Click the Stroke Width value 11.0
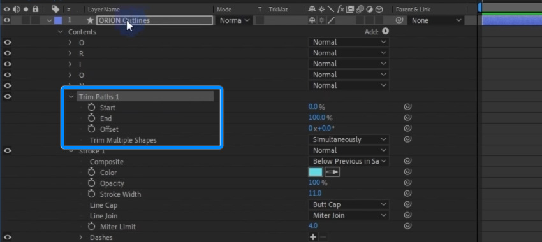 (315, 194)
